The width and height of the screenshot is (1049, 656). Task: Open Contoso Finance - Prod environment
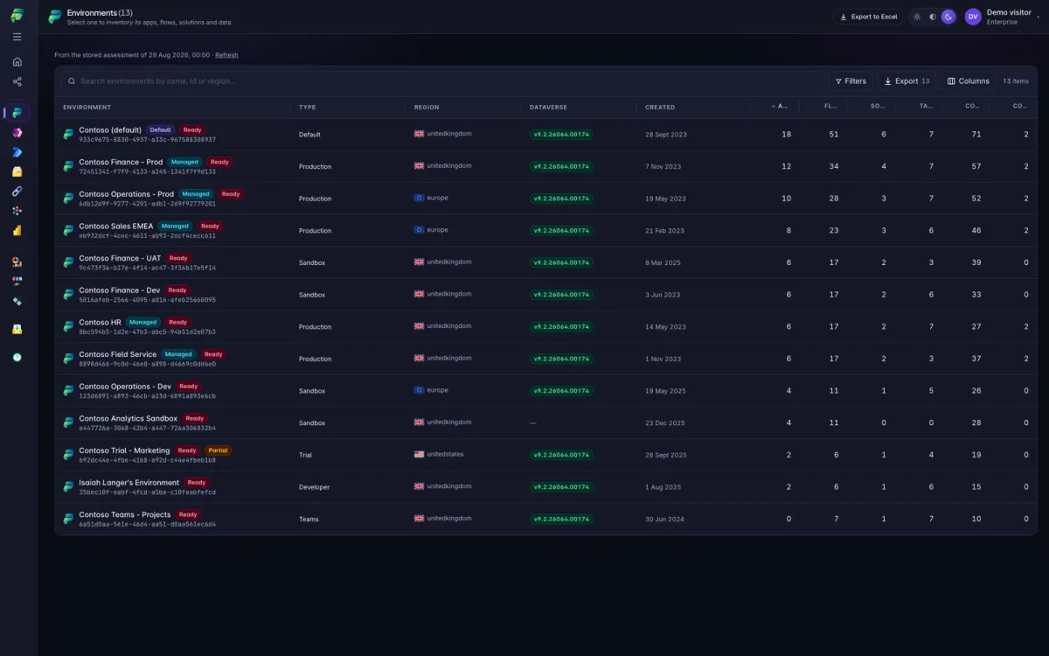pos(121,162)
